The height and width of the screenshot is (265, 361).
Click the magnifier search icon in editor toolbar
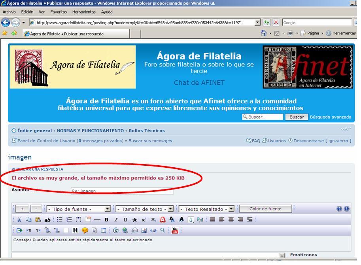[163, 230]
